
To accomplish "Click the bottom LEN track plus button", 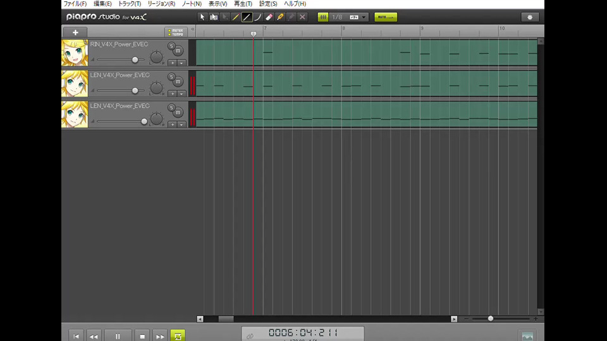I will click(x=173, y=124).
